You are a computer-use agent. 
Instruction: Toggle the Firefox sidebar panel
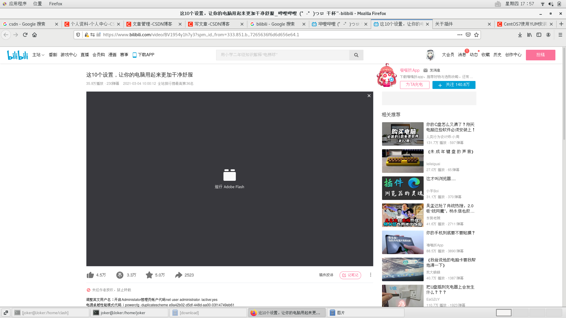coord(539,34)
